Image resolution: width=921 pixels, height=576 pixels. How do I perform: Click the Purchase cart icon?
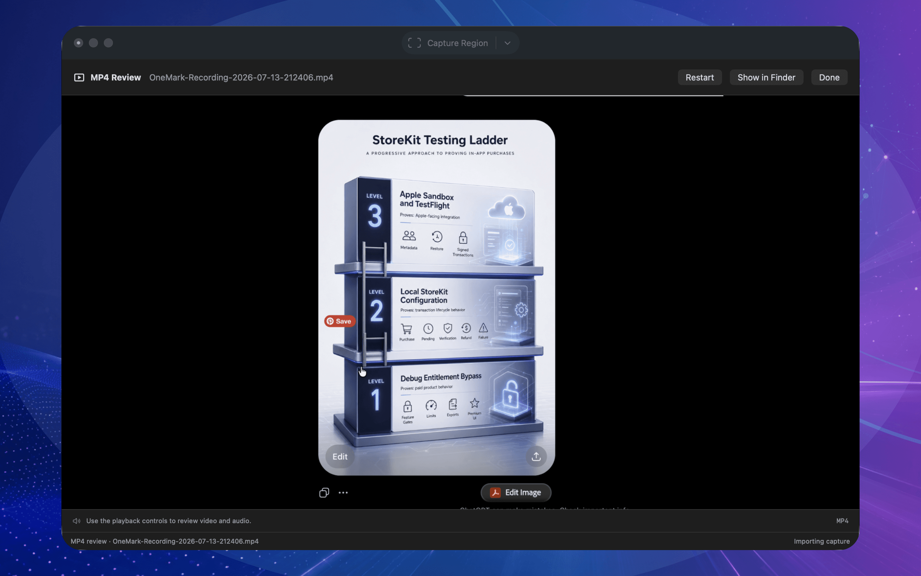(x=406, y=329)
